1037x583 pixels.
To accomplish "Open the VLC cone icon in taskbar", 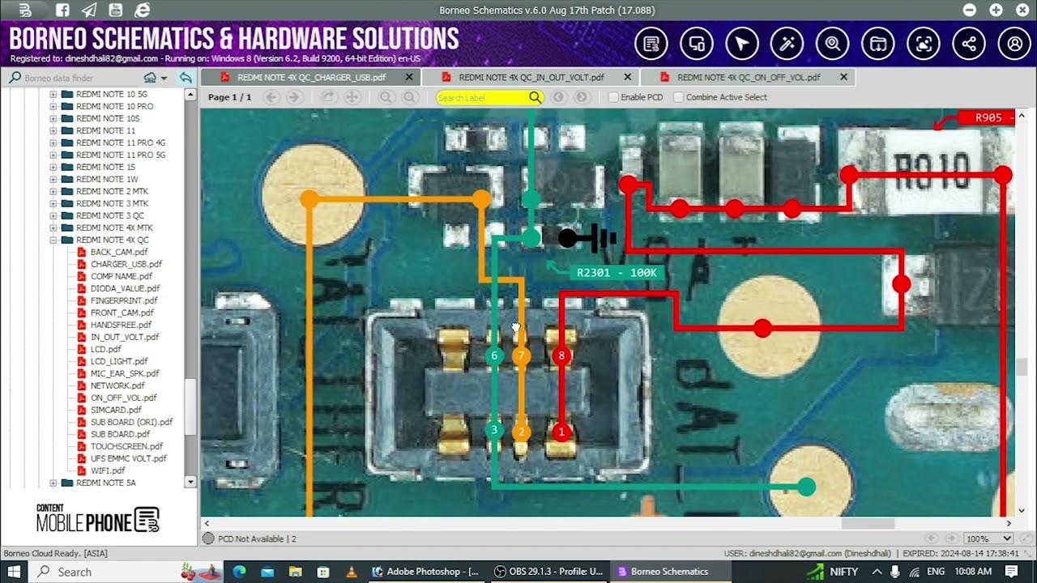I will click(x=351, y=572).
